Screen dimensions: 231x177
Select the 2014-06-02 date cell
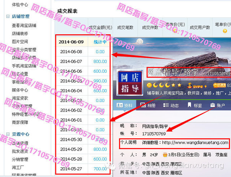[x=71, y=110]
